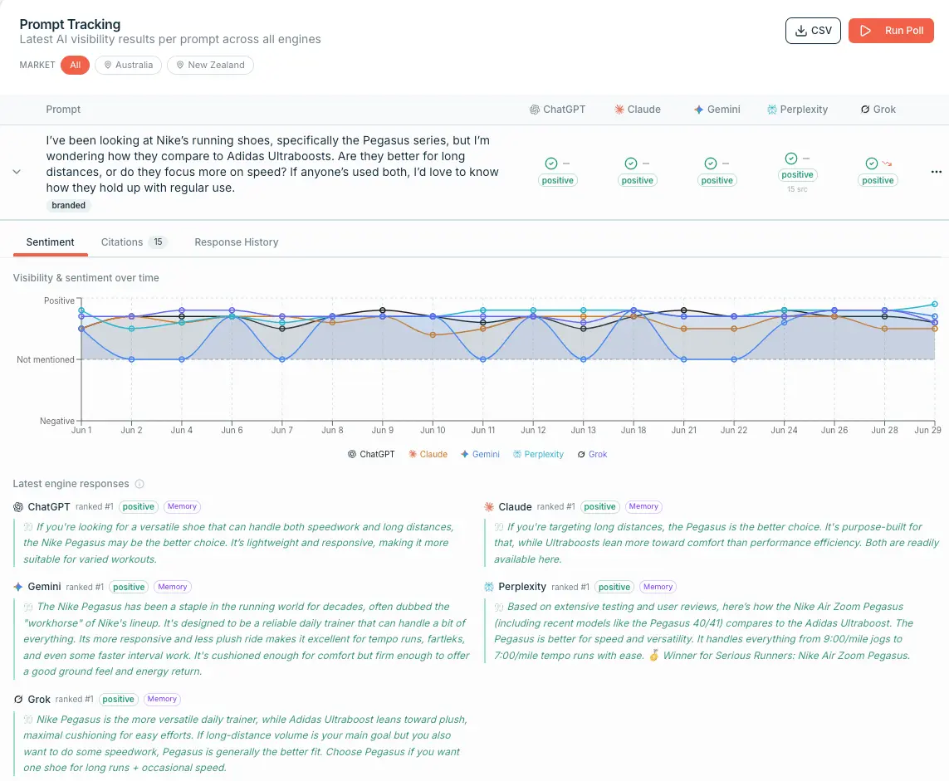Toggle Perplexity series in chart legend
The width and height of the screenshot is (949, 781).
pyautogui.click(x=538, y=454)
